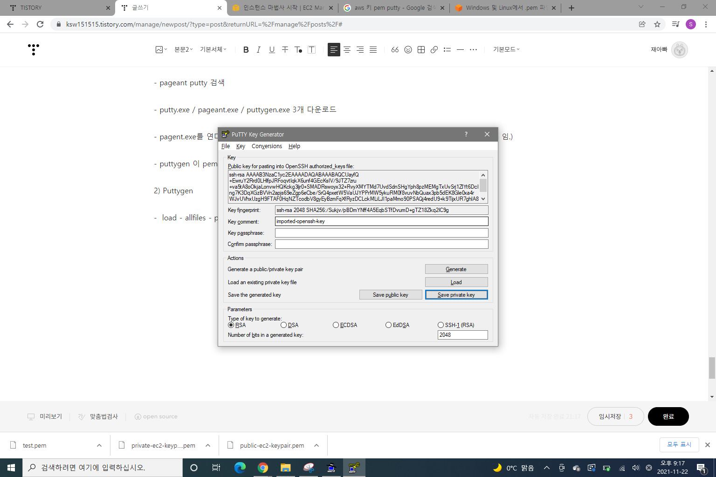The width and height of the screenshot is (716, 477).
Task: Expand private-ec2-keyp download options
Action: point(208,445)
